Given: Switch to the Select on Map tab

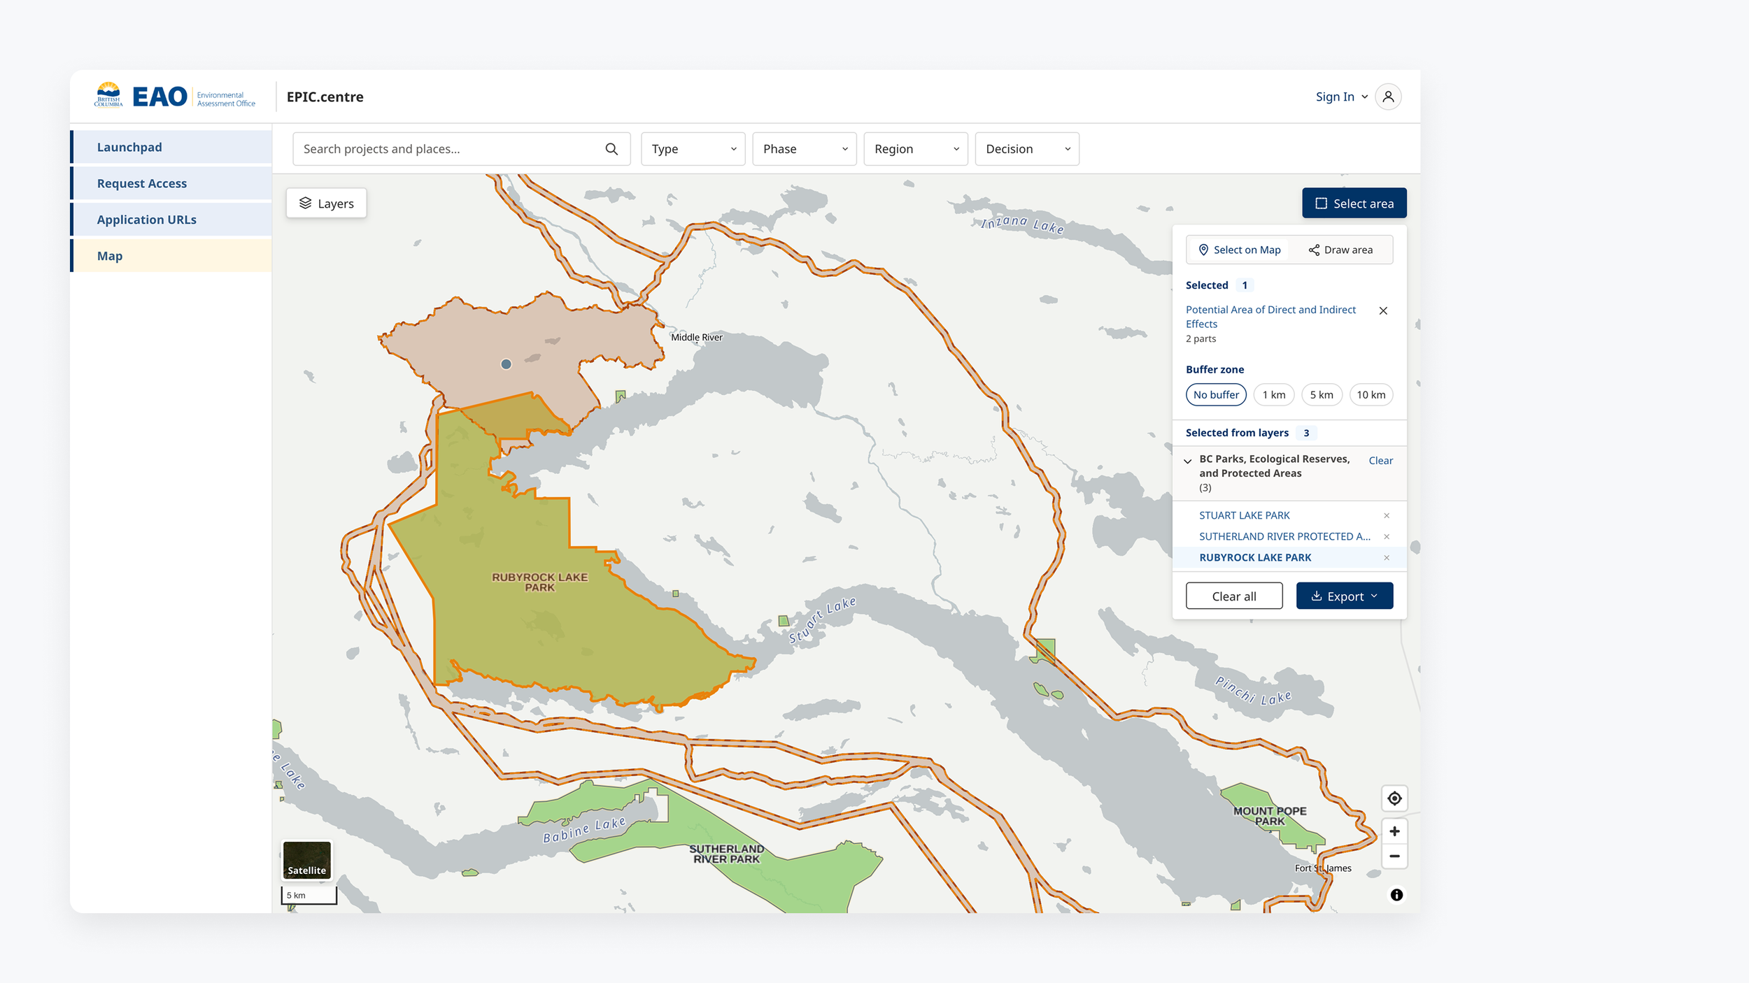Looking at the screenshot, I should [x=1239, y=250].
